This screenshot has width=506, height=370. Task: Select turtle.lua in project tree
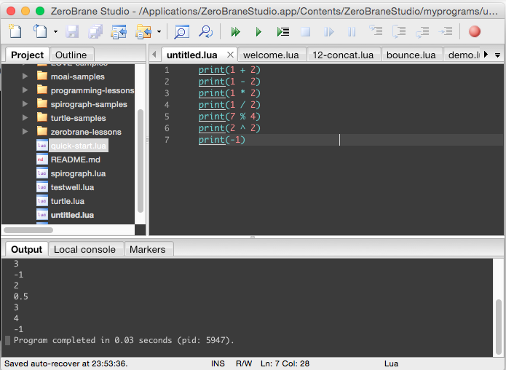tap(68, 201)
